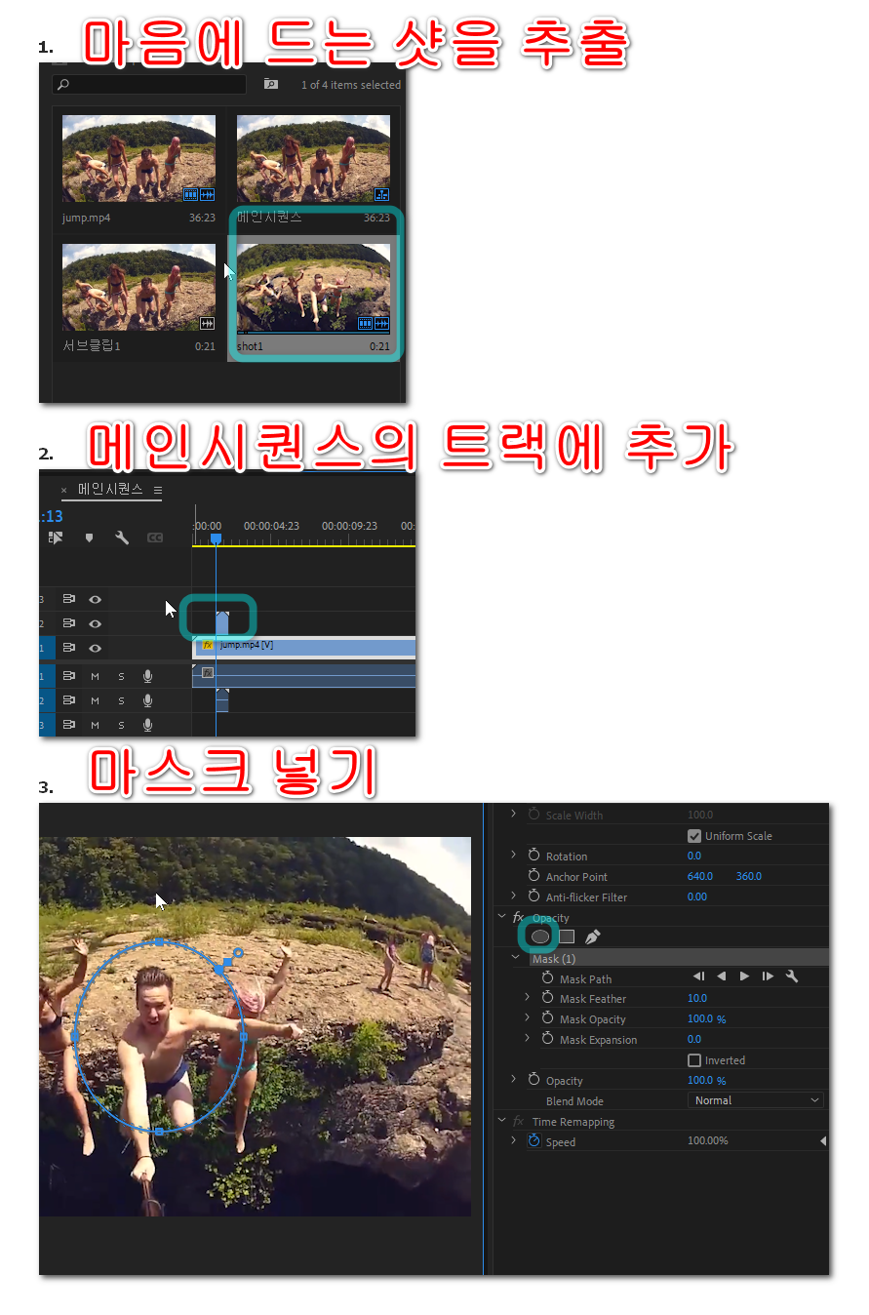This screenshot has height=1315, width=869.
Task: Hide video track V2 with eye icon
Action: [x=96, y=623]
